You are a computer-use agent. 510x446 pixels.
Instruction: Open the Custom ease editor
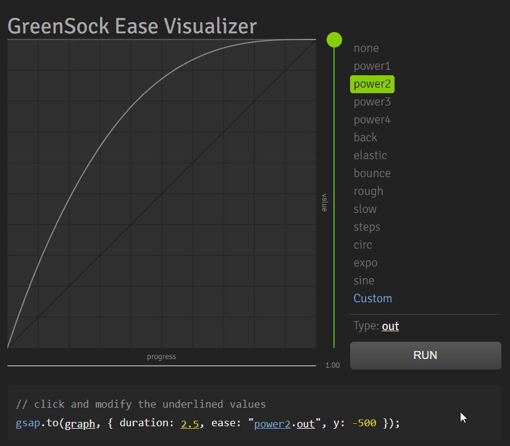373,298
